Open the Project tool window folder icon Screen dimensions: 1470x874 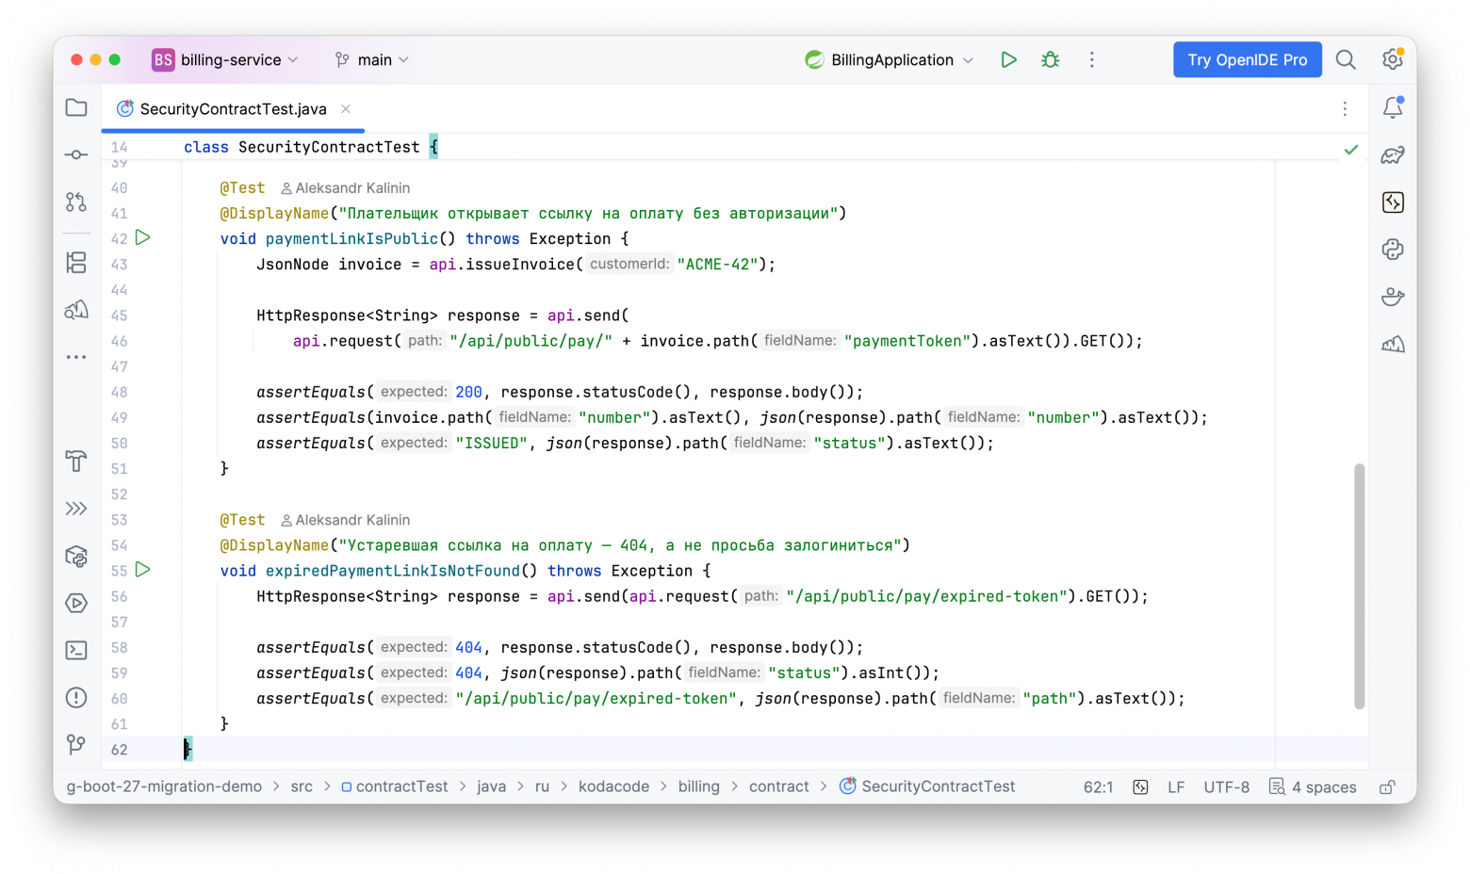[76, 107]
